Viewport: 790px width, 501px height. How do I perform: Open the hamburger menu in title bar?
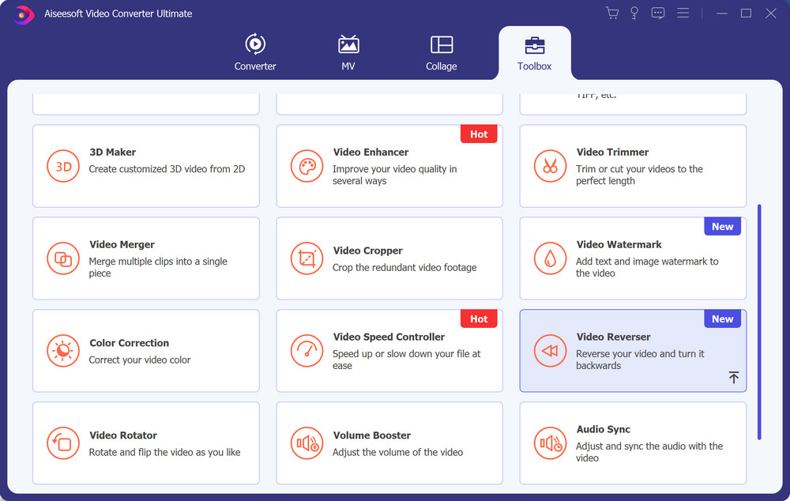[683, 13]
